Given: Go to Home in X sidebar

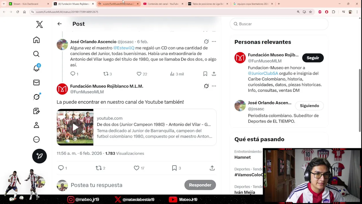Looking at the screenshot, I should tap(36, 40).
